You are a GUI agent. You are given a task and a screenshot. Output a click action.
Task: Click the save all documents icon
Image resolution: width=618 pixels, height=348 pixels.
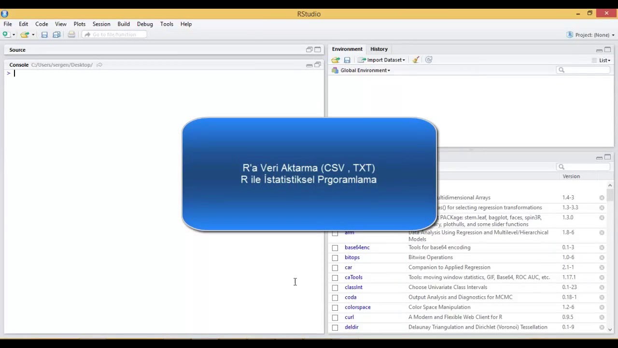tap(56, 34)
